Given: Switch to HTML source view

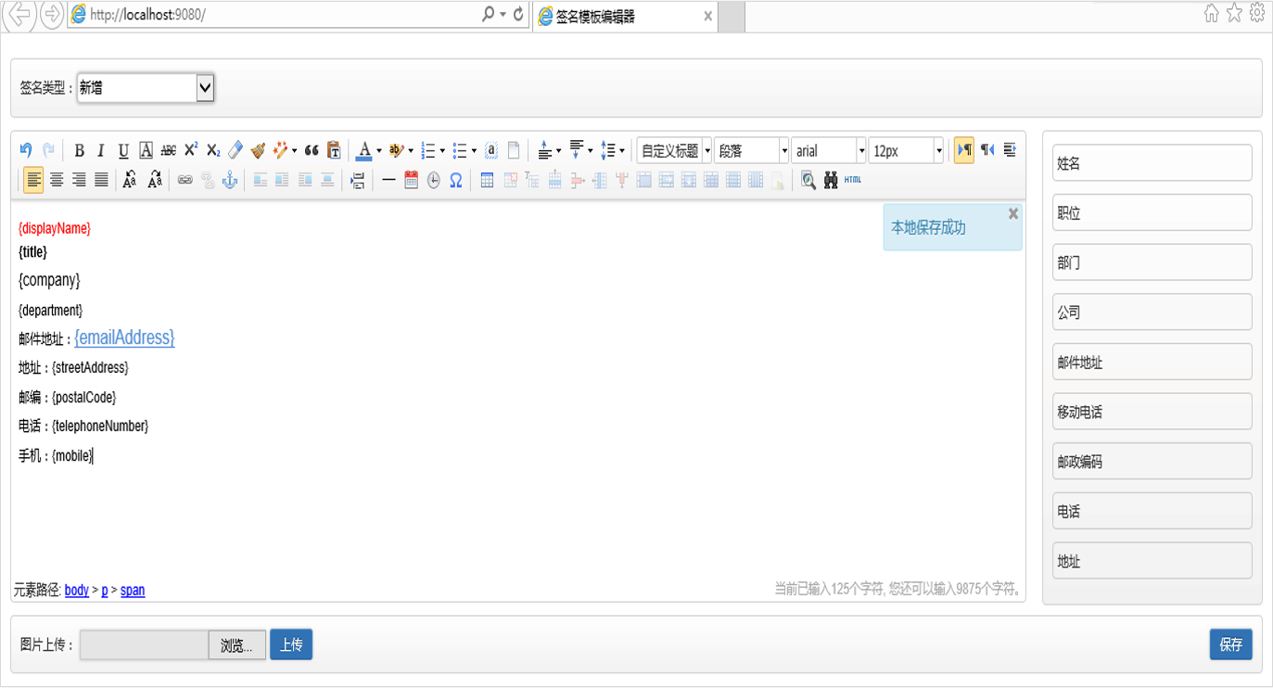Looking at the screenshot, I should (x=853, y=180).
